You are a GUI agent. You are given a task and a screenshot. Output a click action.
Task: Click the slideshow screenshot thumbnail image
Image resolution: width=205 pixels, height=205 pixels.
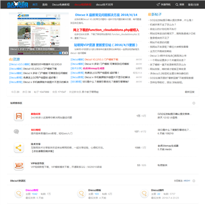(x=39, y=34)
